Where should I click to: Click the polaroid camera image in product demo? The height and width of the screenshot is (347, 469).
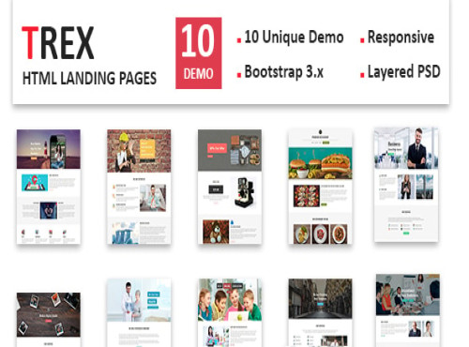point(244,192)
